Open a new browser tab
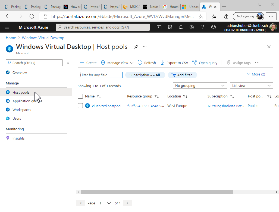The height and width of the screenshot is (212, 279). pyautogui.click(x=224, y=7)
